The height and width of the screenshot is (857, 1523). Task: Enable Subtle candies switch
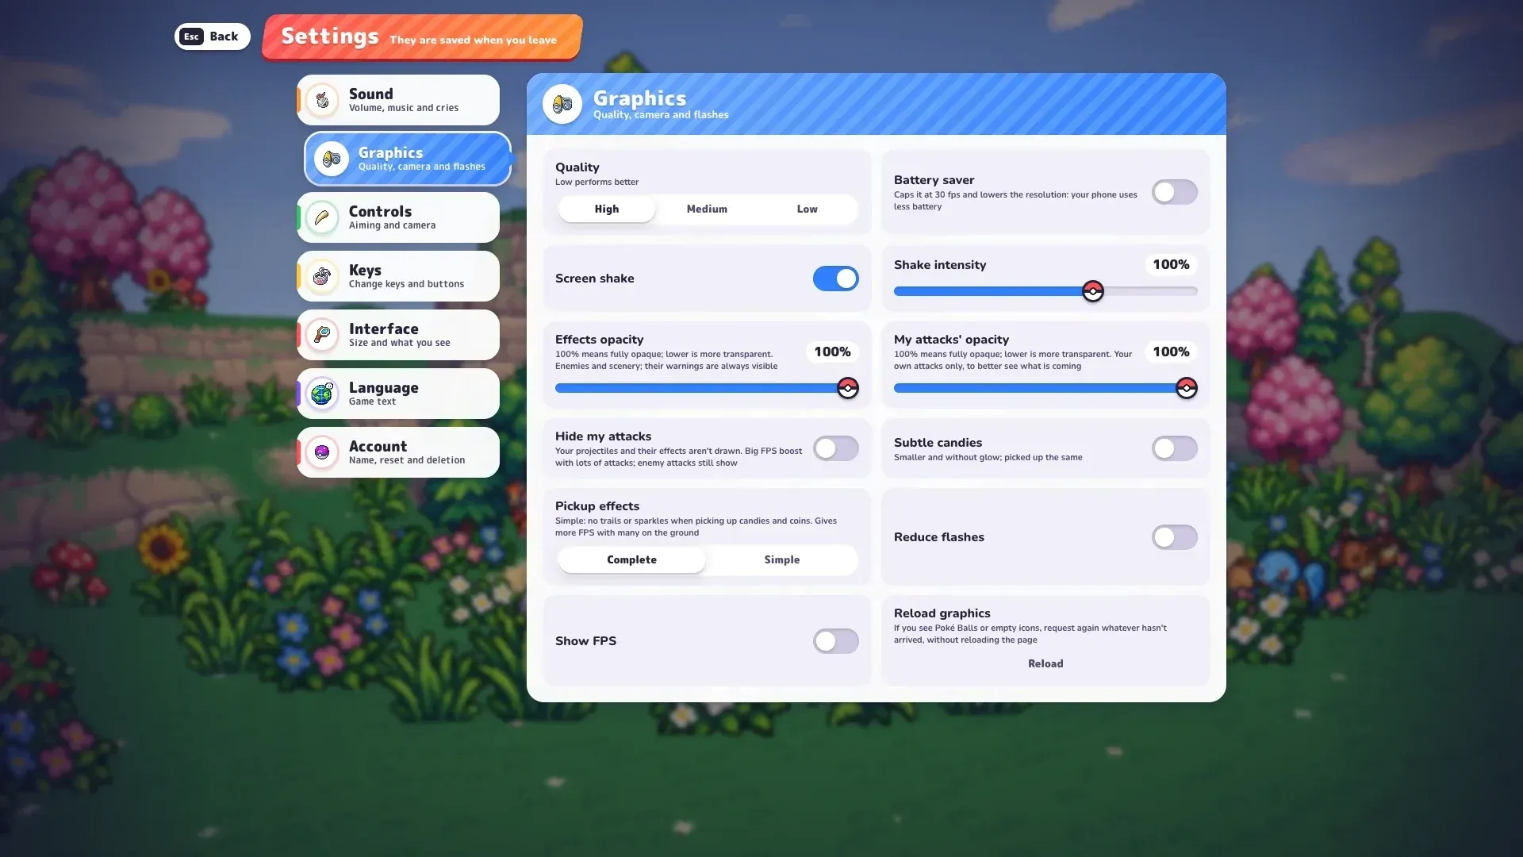point(1174,448)
